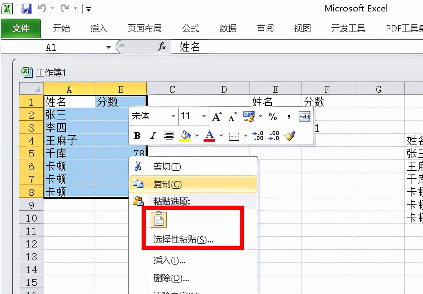Select column F header
Image resolution: width=423 pixels, height=294 pixels.
[x=327, y=89]
